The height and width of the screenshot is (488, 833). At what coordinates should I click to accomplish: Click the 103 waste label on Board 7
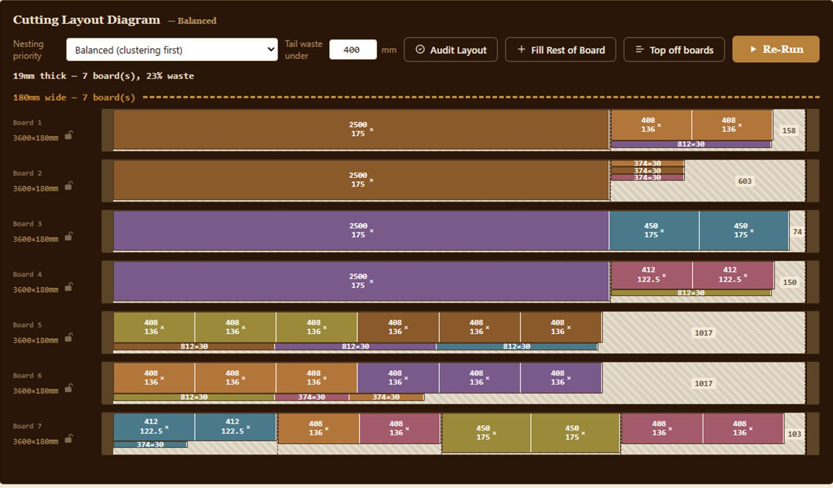794,433
